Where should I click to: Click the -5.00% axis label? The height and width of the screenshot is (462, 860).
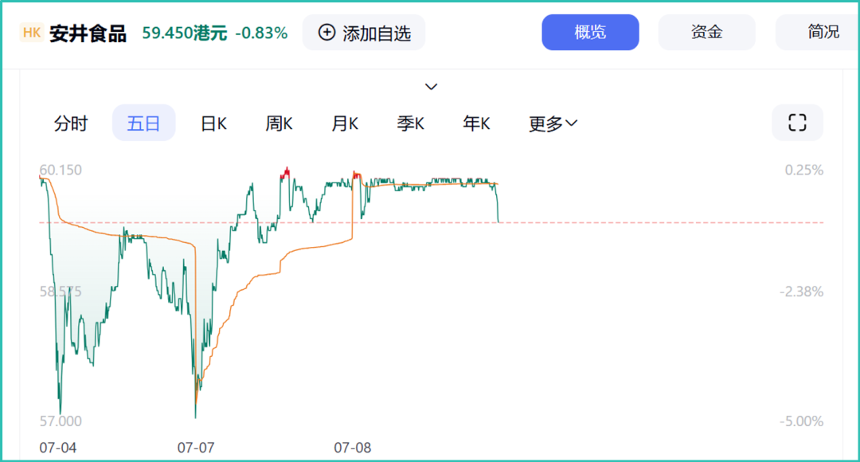801,421
